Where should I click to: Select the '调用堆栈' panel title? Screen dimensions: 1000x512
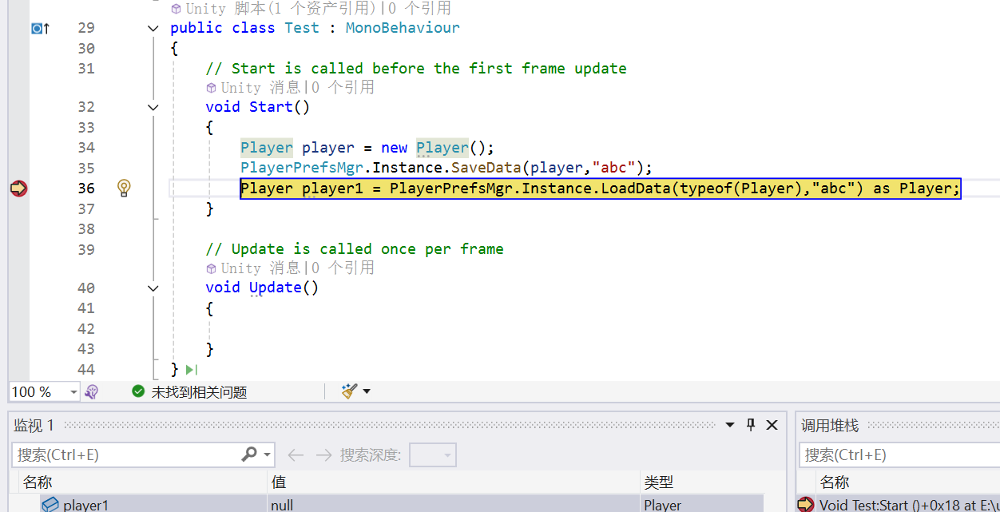pos(830,426)
